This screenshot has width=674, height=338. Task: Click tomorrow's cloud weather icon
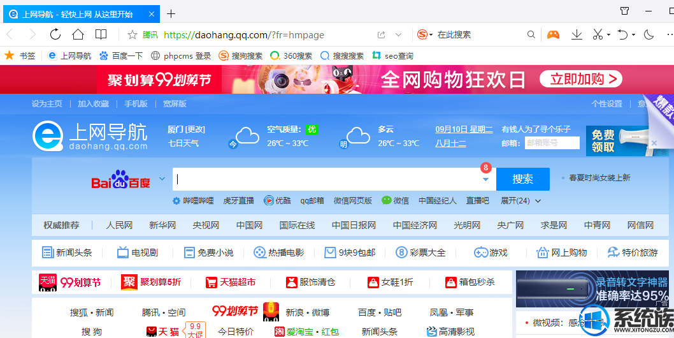pyautogui.click(x=358, y=135)
